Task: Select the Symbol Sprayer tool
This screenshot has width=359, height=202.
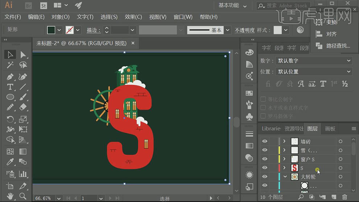Action: 10,174
